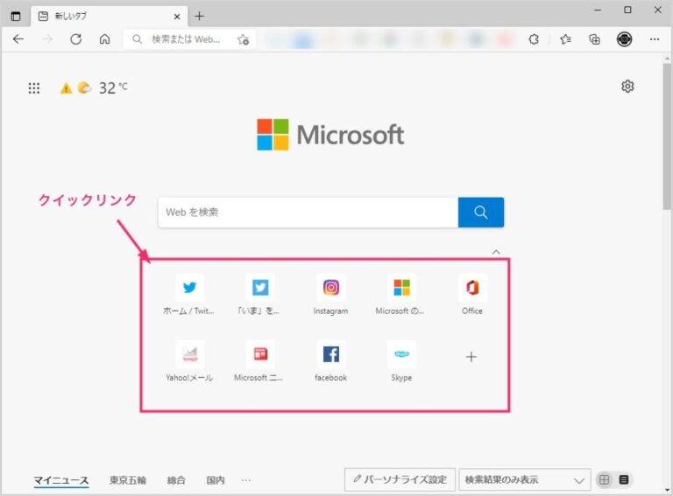The height and width of the screenshot is (496, 673).
Task: Click the パーソナライズ設定 button
Action: (x=400, y=480)
